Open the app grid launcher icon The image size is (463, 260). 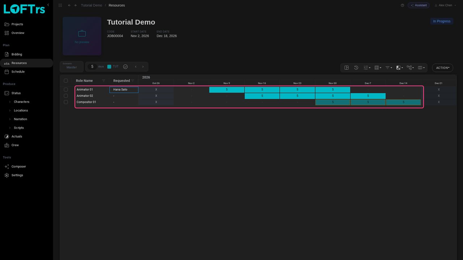pyautogui.click(x=60, y=5)
